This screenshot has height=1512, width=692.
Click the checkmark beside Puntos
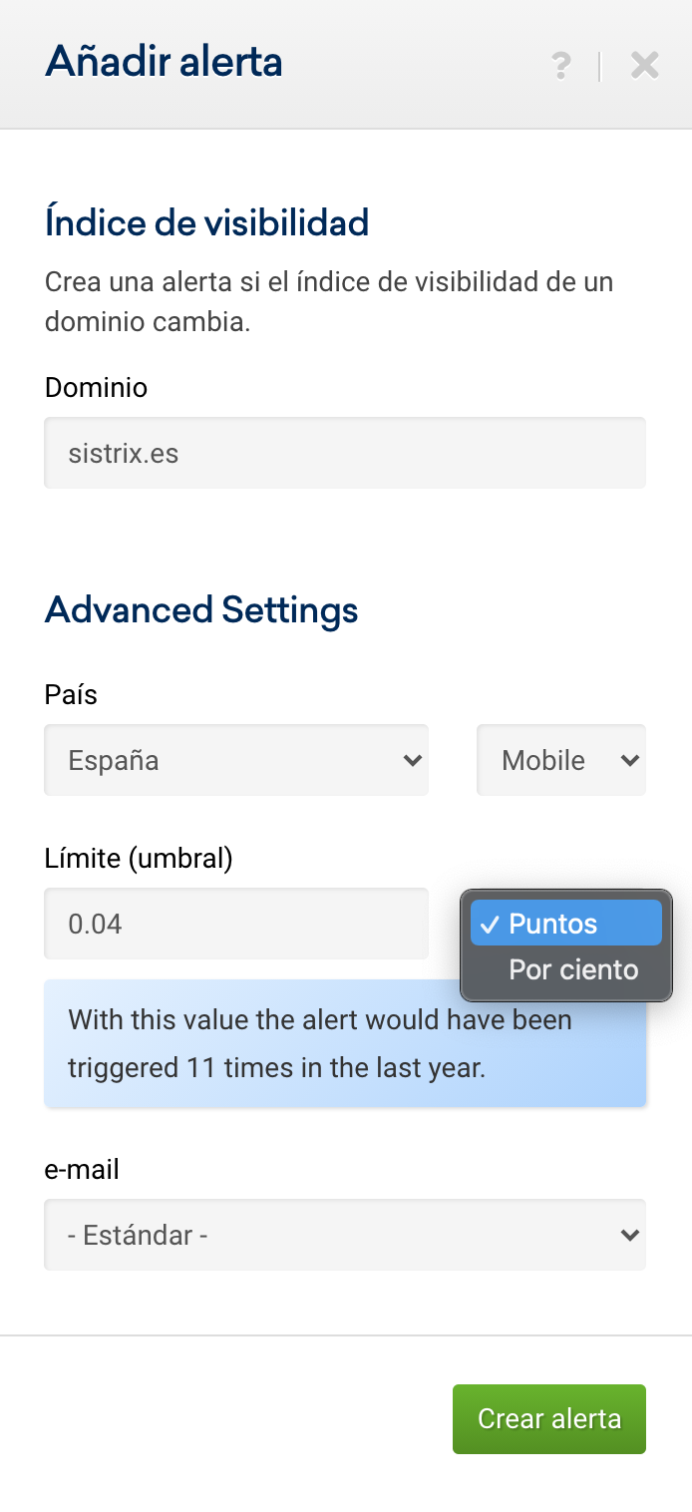point(490,925)
